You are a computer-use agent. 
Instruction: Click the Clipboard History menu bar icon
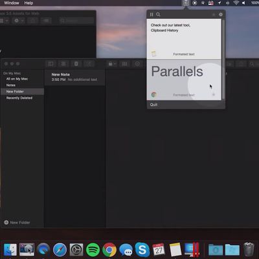(x=186, y=3)
